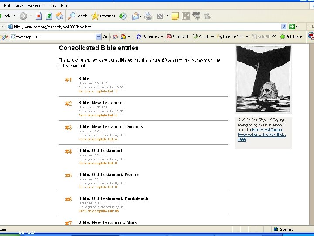Open the History icon
This screenshot has height=236, width=314.
tap(123, 16)
